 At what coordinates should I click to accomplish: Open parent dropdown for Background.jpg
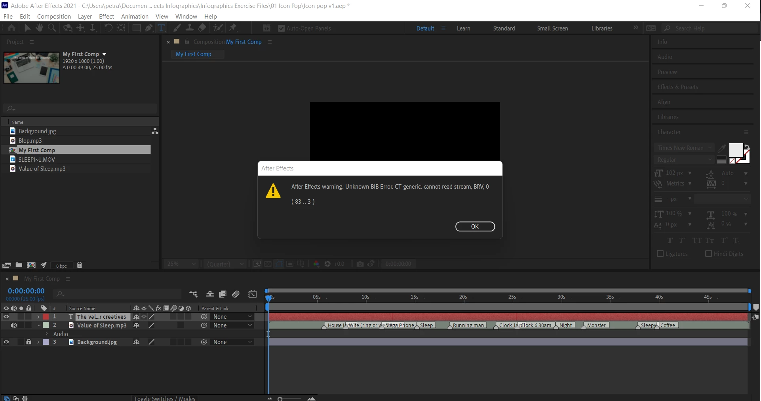tap(232, 342)
